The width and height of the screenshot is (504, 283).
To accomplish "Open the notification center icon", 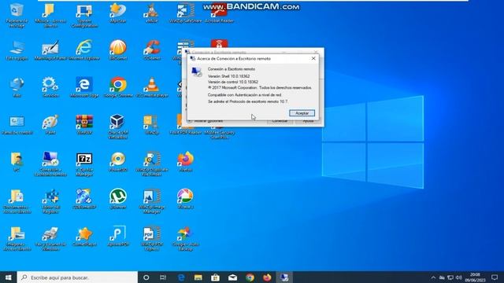I will click(495, 277).
